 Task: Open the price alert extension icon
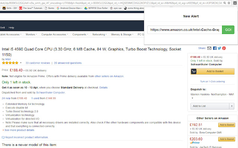click(235, 3)
